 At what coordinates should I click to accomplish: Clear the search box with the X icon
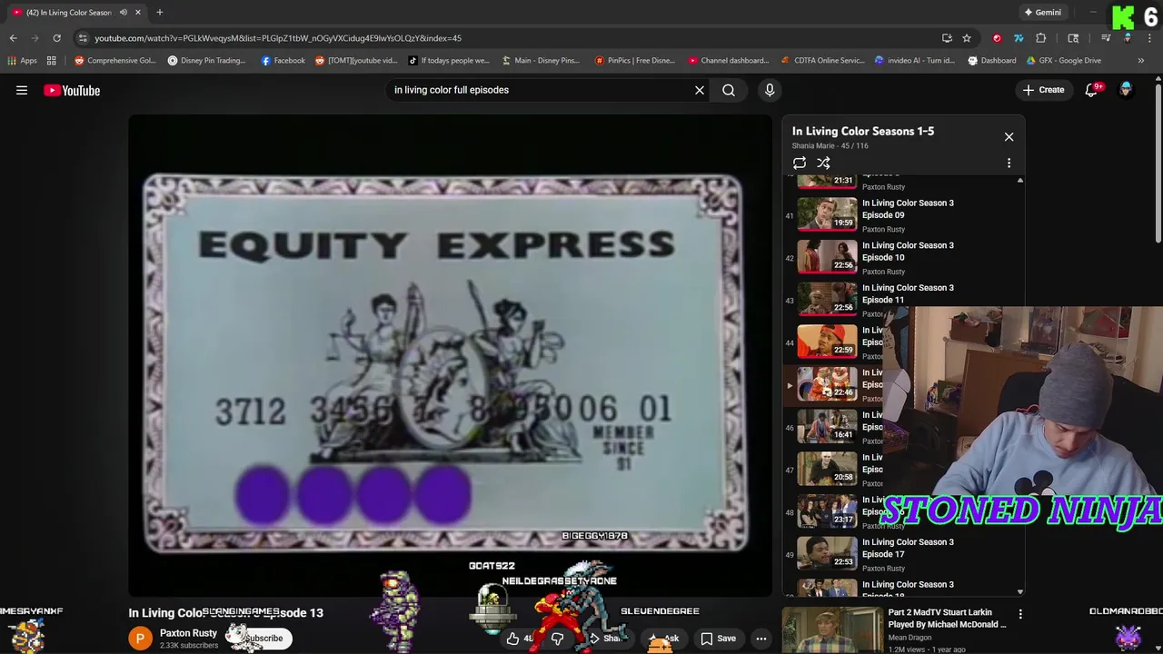[700, 90]
